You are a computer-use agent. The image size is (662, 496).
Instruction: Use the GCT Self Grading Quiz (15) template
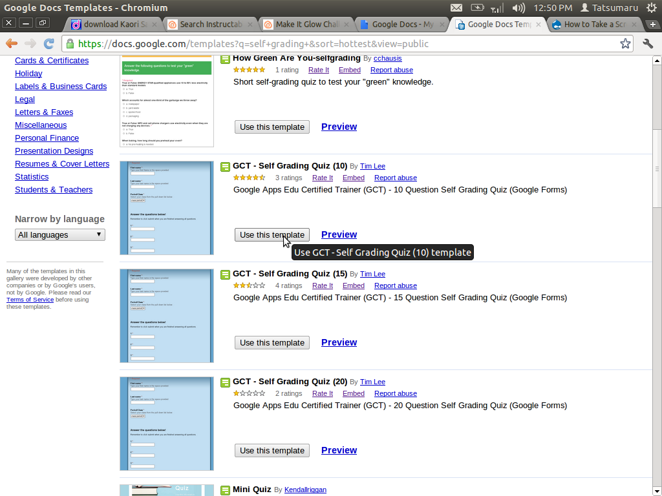(x=272, y=343)
